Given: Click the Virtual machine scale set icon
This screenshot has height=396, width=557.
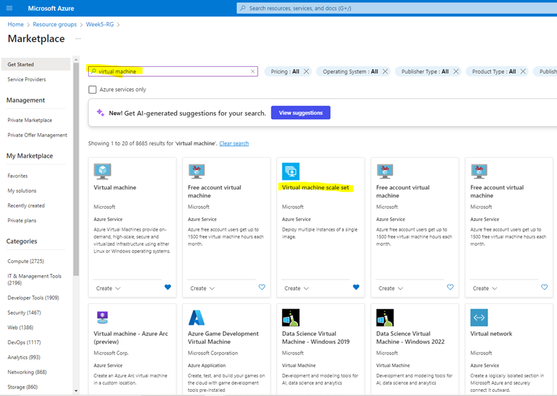Looking at the screenshot, I should click(291, 171).
